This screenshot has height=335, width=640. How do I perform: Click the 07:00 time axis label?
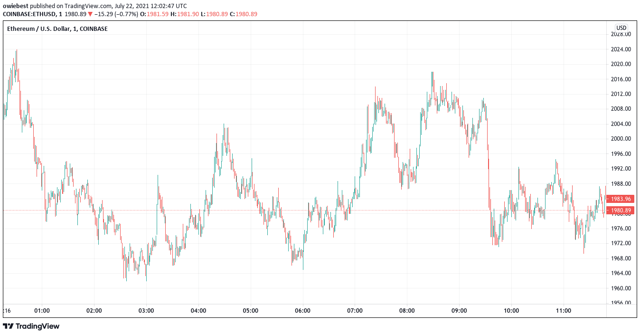click(x=355, y=311)
